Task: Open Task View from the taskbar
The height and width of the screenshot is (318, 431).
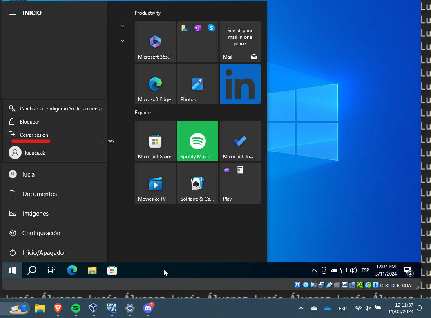Action: [51, 270]
